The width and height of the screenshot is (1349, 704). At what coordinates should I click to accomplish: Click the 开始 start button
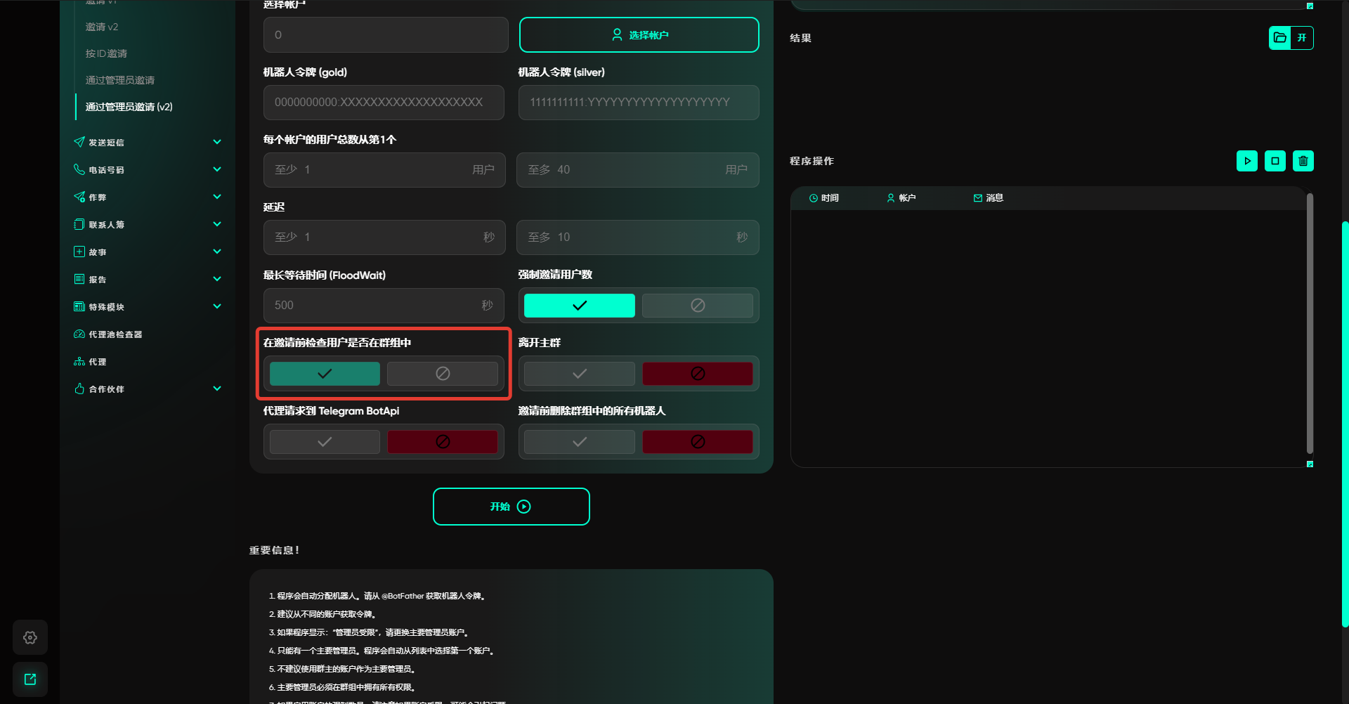[x=511, y=507]
